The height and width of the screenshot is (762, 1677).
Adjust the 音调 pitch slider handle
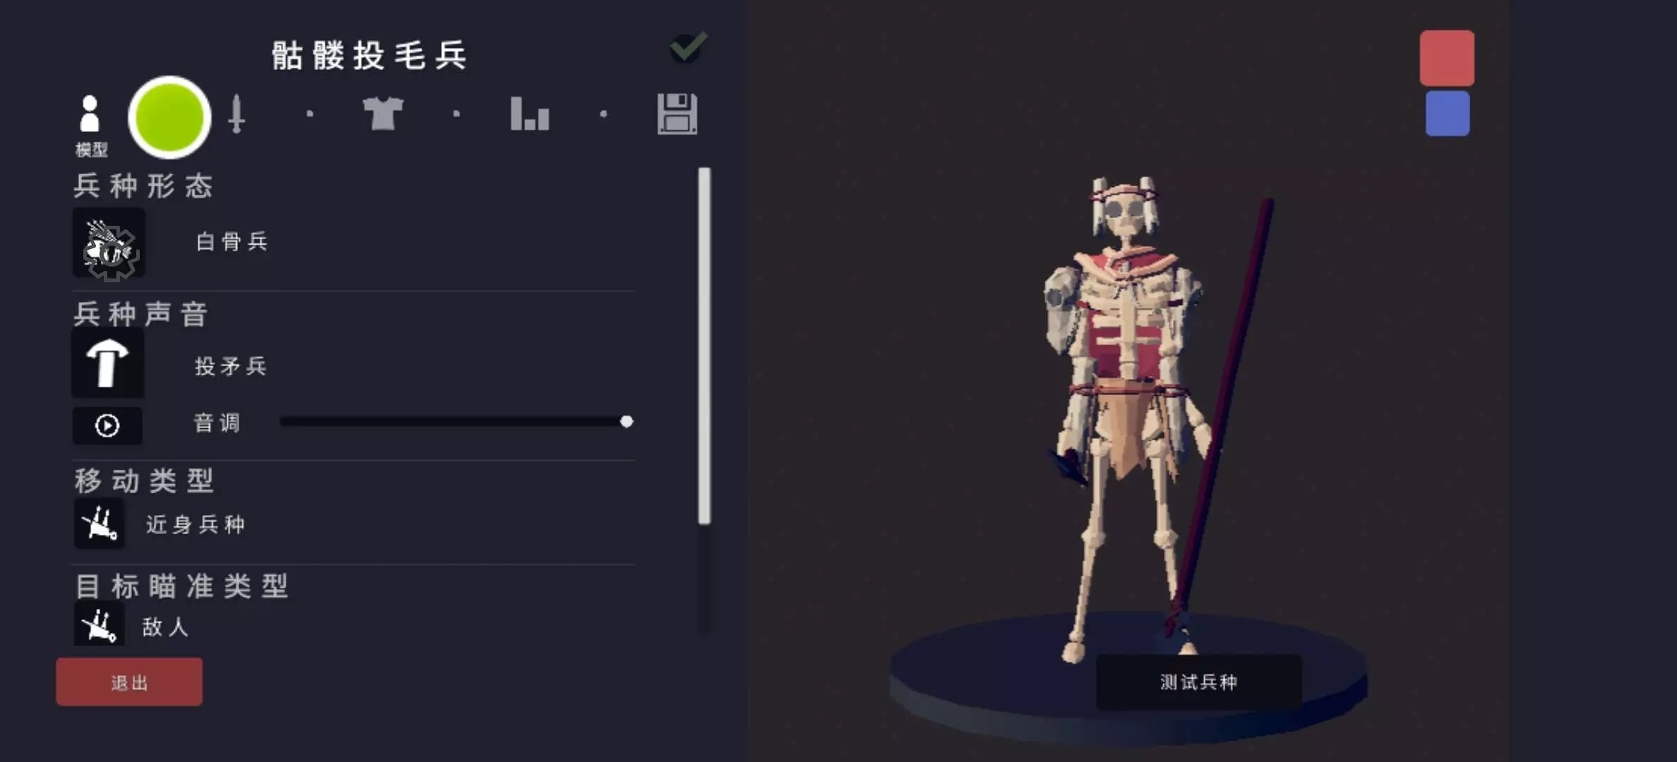pos(626,422)
